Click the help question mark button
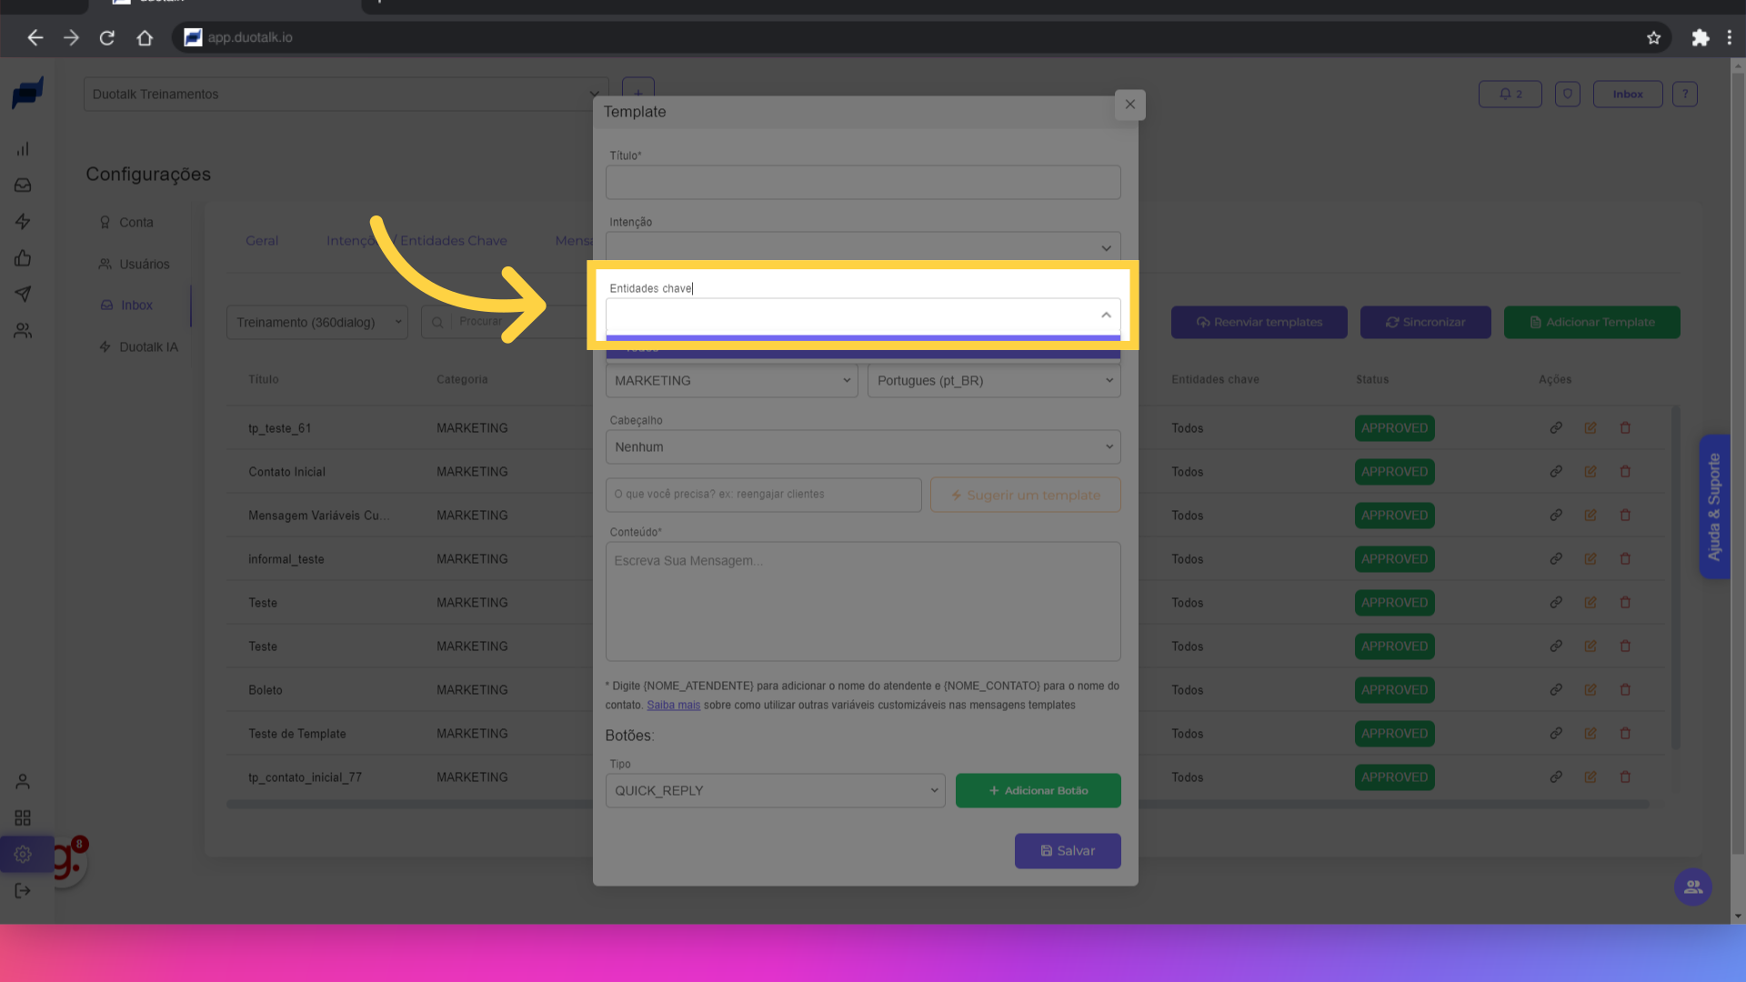 click(x=1684, y=94)
